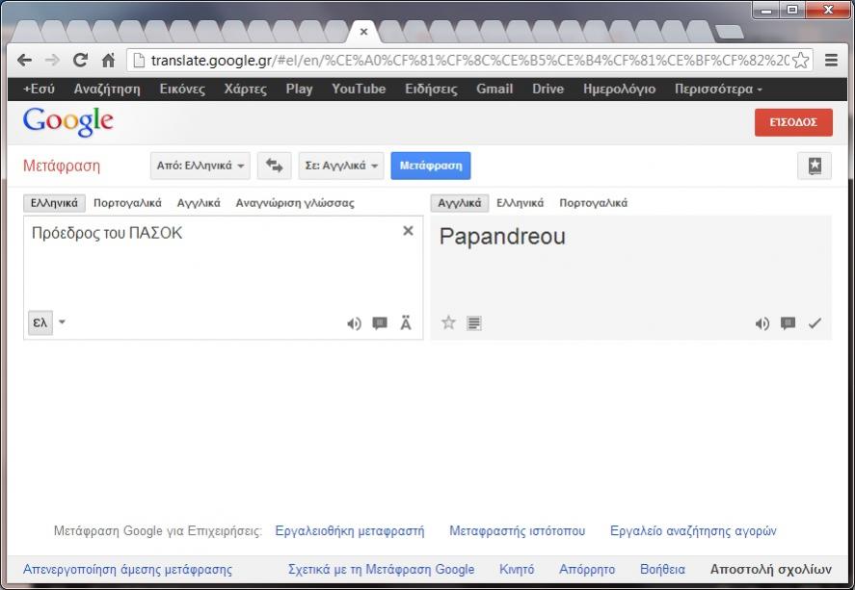The image size is (855, 590).
Task: Expand the input method dropdown arrow
Action: [62, 321]
